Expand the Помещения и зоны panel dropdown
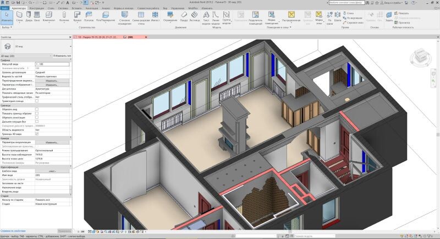This screenshot has height=239, width=440. point(290,27)
